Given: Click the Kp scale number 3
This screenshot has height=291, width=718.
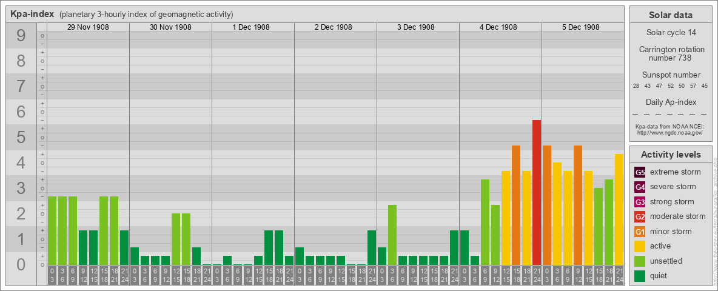Looking at the screenshot, I should coord(21,187).
